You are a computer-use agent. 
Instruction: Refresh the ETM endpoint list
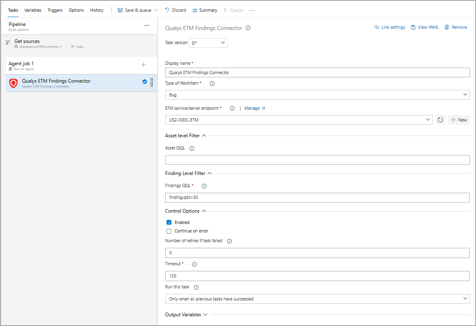(x=440, y=119)
